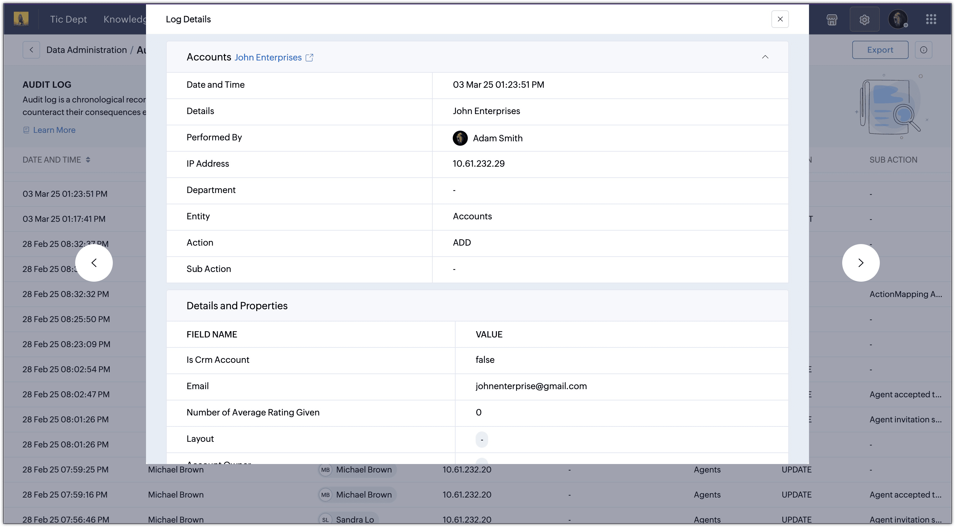Go to next log entry arrow
Image resolution: width=955 pixels, height=527 pixels.
860,262
